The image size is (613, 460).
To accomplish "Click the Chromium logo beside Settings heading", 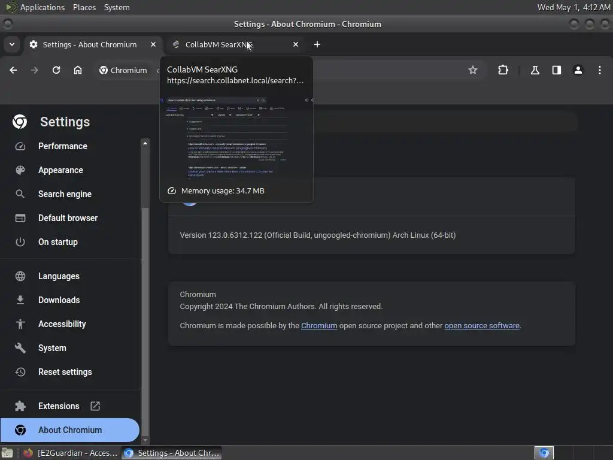I will point(20,122).
